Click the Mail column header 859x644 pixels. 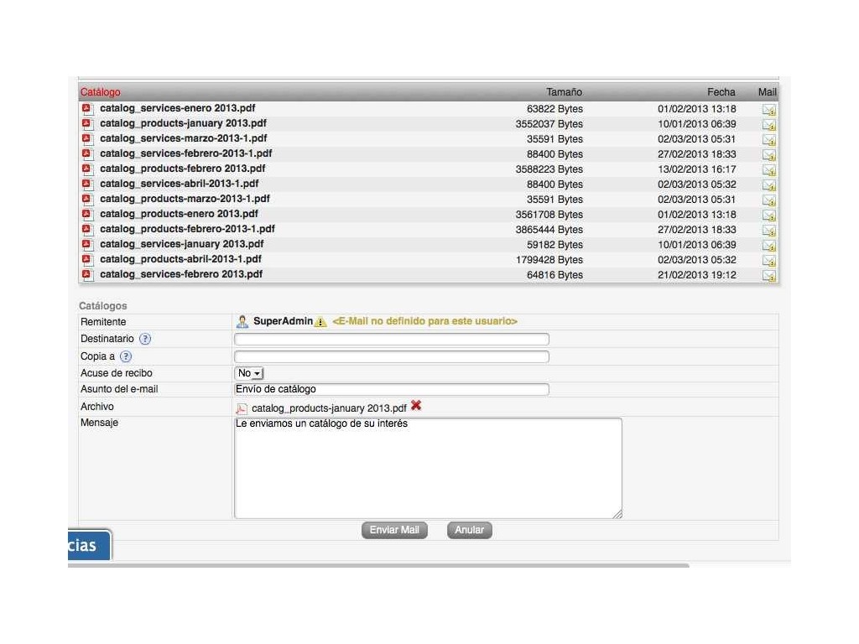(767, 92)
